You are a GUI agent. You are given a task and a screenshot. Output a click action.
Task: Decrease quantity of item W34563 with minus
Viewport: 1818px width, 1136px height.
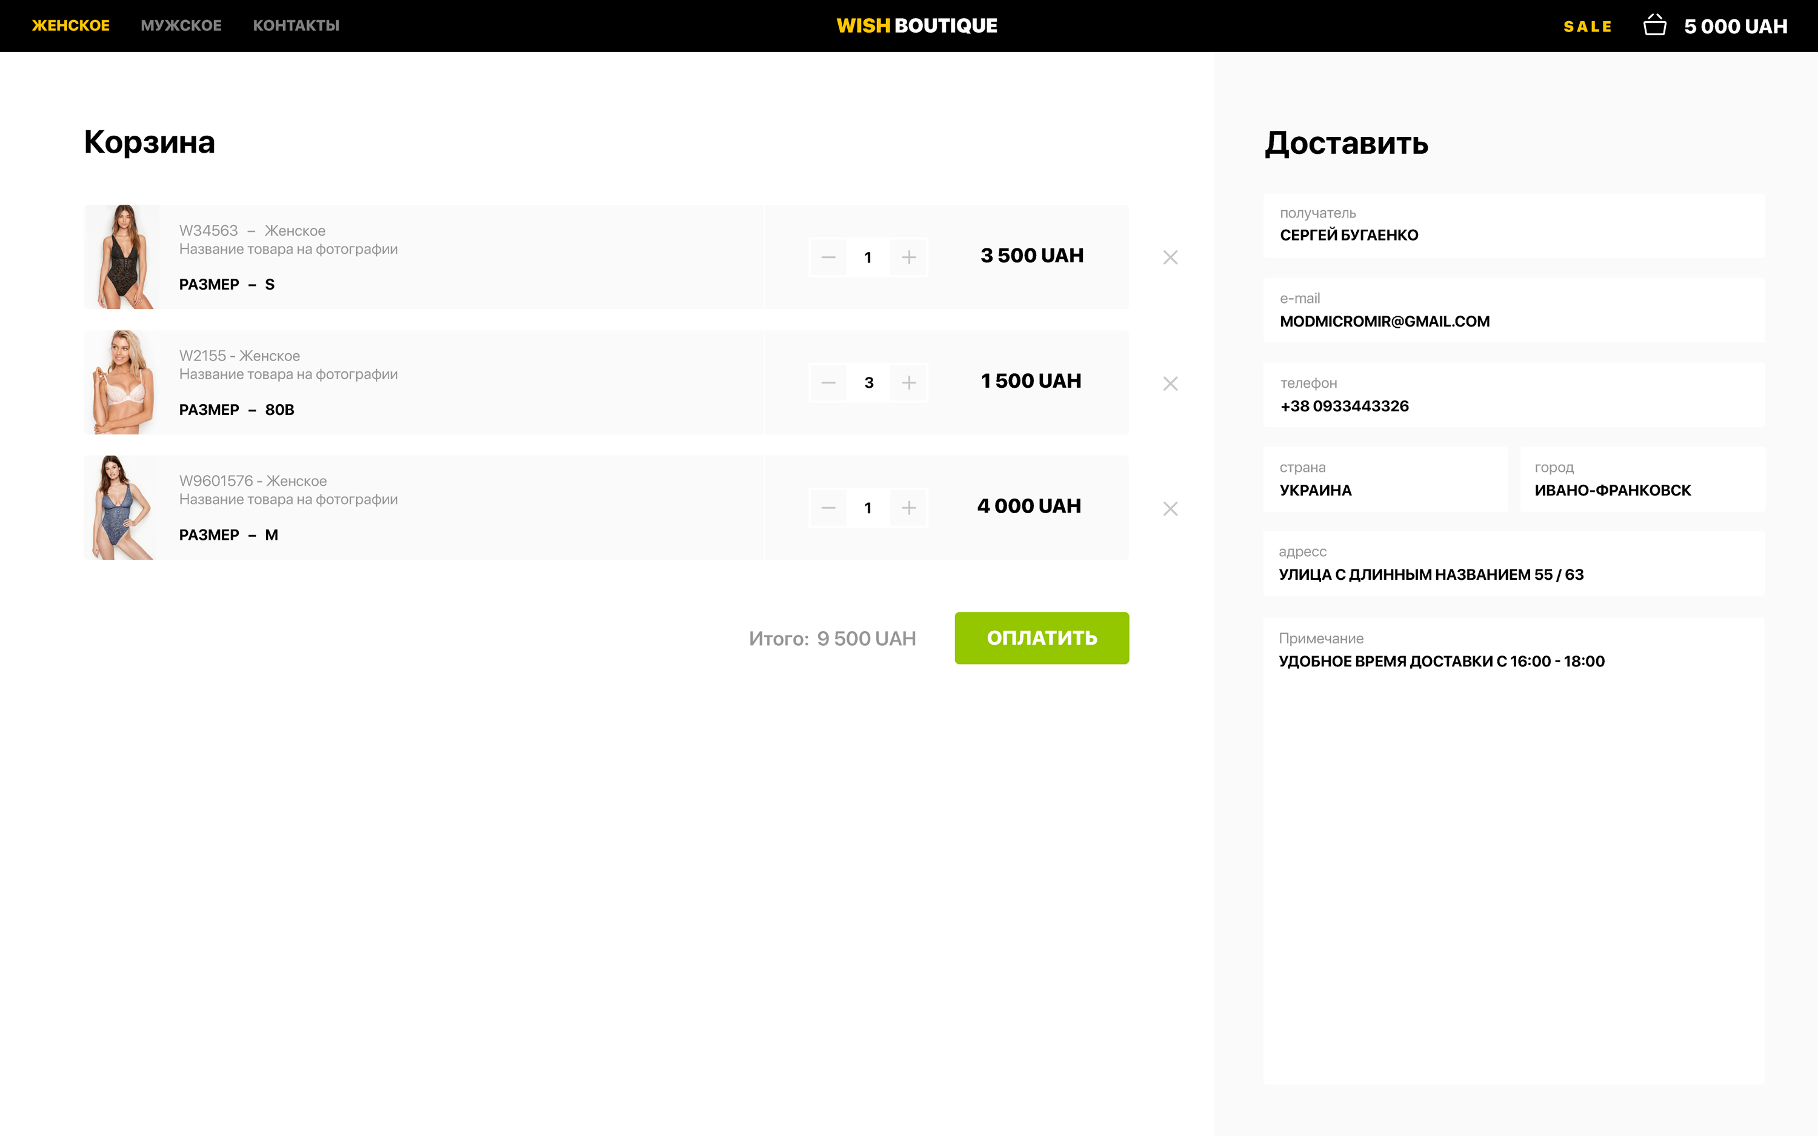click(x=828, y=257)
